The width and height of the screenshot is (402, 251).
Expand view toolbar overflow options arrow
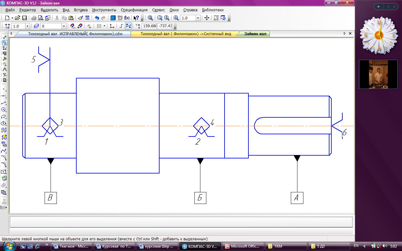229,19
